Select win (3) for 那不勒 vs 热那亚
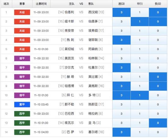Screen dimensions: 168x138 tap(121, 104)
